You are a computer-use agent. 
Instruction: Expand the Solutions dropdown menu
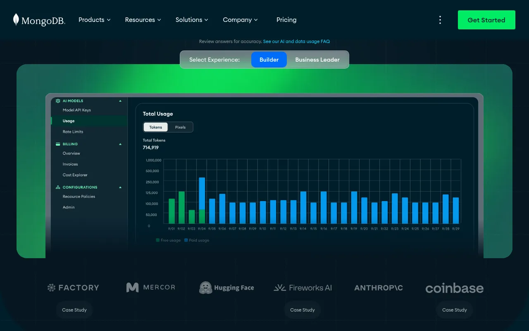tap(192, 20)
